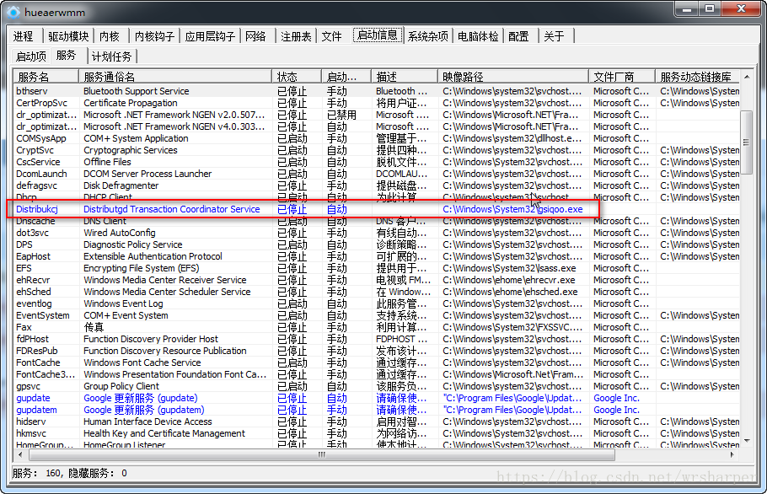Click the horizontal scrollbar thumb
Viewport: 767px width, 494px height.
click(322, 455)
